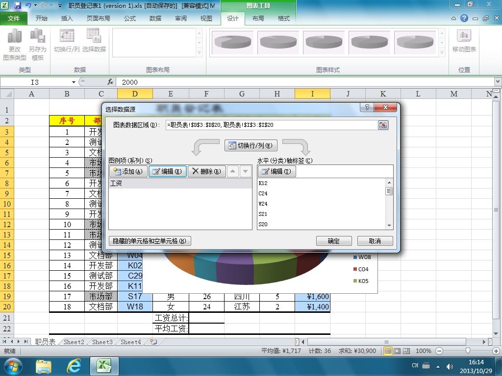This screenshot has width=502, height=376.
Task: Move the series down with the down arrow
Action: tap(245, 171)
